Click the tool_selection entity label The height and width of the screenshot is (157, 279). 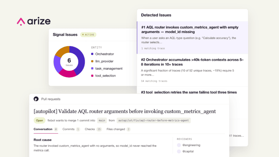coord(105,76)
